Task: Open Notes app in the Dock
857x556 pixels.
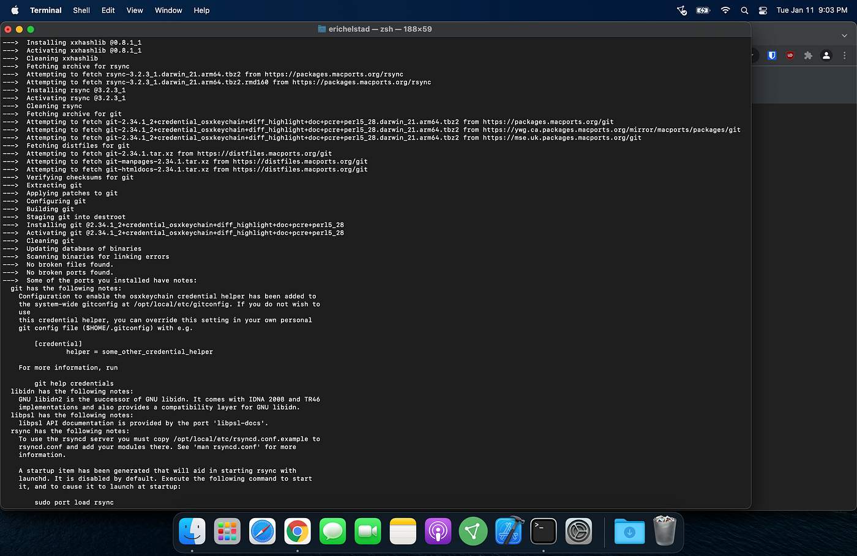Action: tap(403, 531)
